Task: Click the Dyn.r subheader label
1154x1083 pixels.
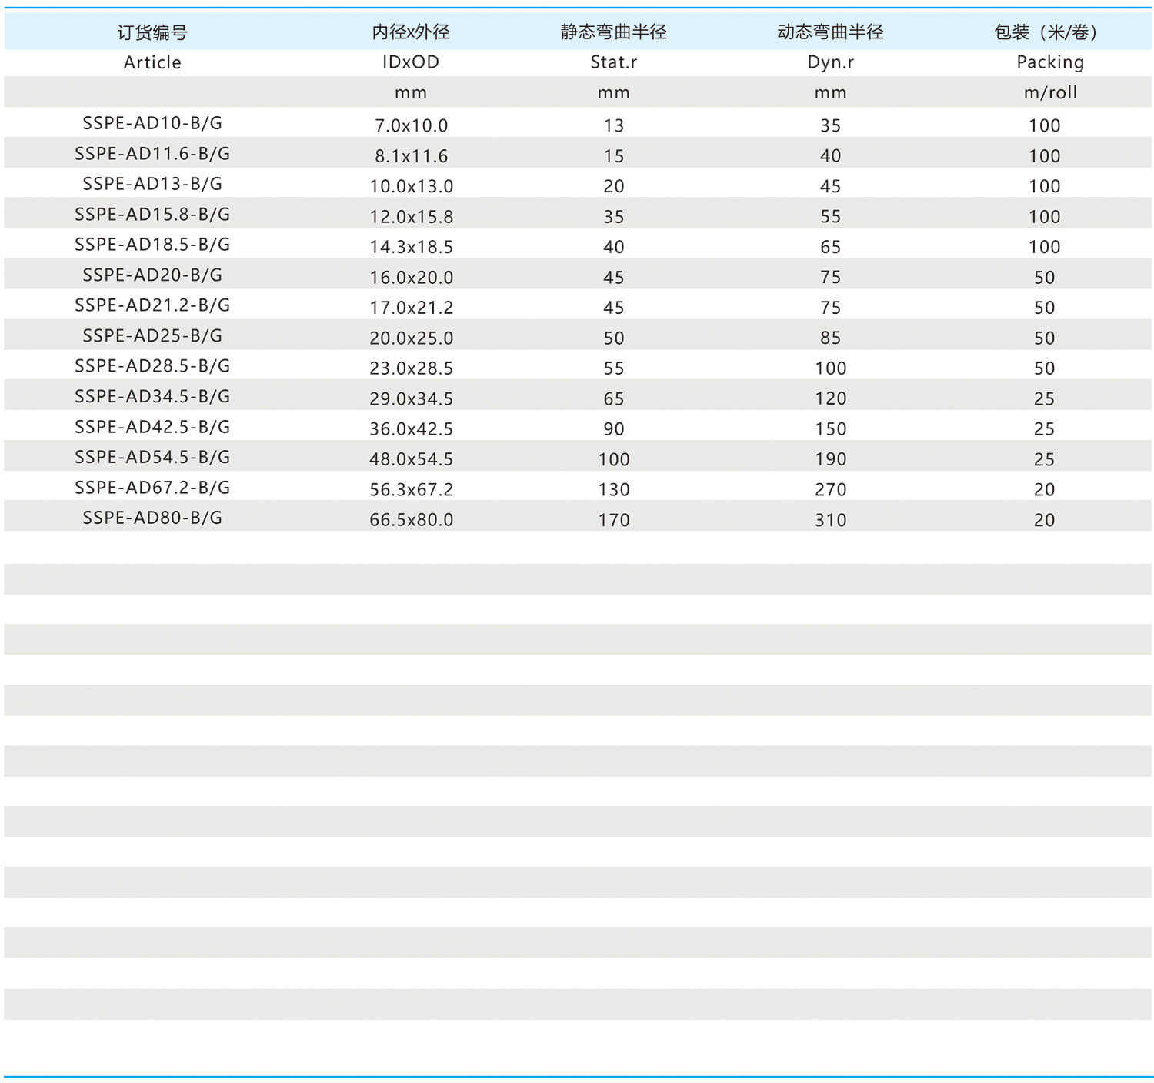Action: (830, 62)
